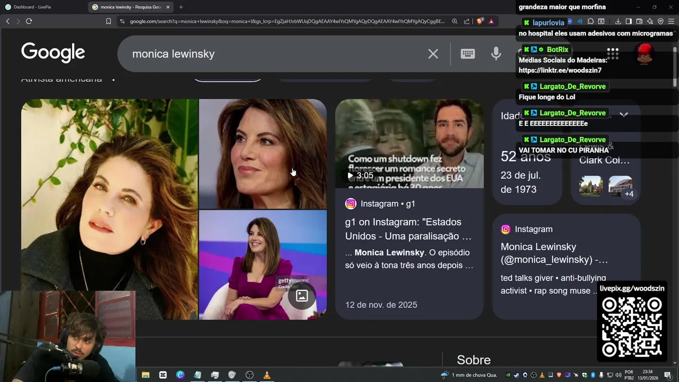
Task: Switch the POR PTB2 keyboard language
Action: click(629, 375)
